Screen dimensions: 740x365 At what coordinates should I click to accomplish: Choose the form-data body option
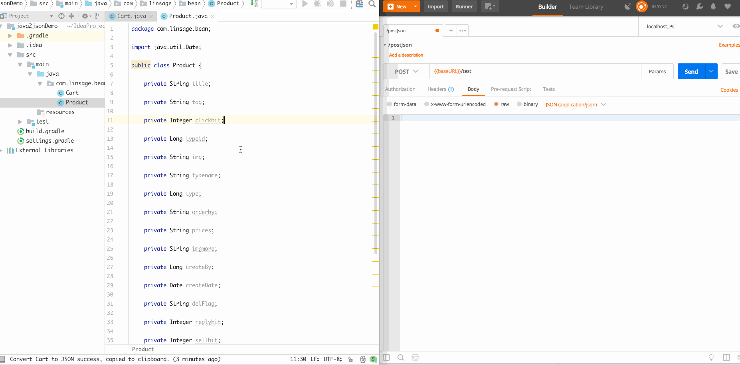point(390,104)
